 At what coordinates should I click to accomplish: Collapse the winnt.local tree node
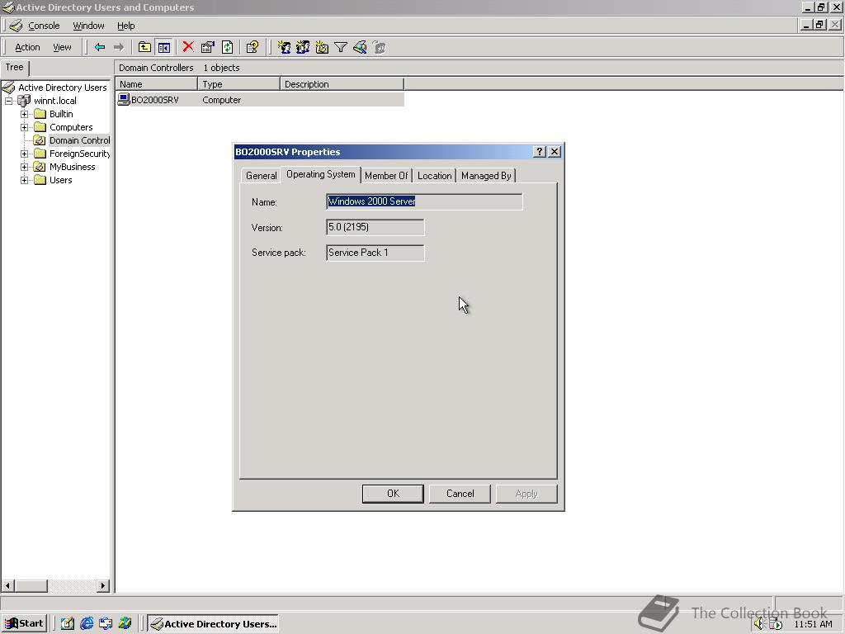[x=8, y=101]
